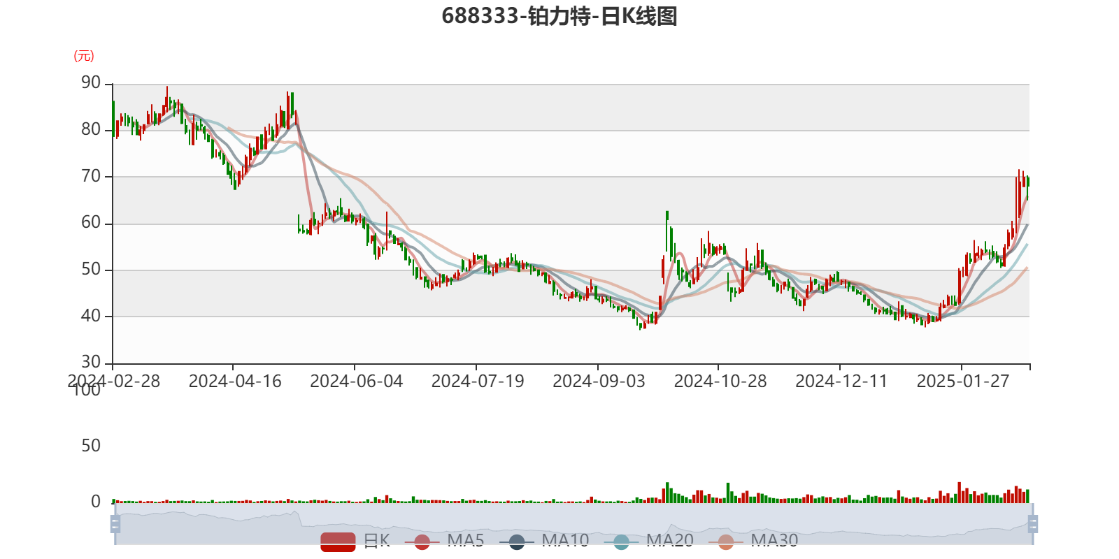Click the left handle of the zoom slider
This screenshot has height=559, width=1119.
[x=115, y=523]
